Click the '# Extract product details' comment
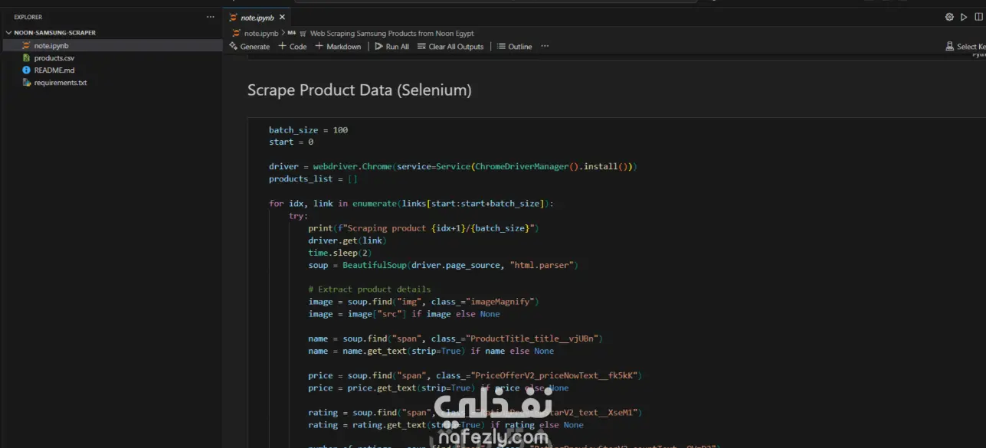The width and height of the screenshot is (986, 448). [369, 289]
